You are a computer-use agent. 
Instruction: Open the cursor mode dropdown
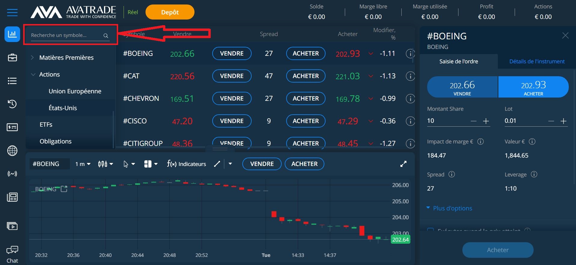point(129,164)
